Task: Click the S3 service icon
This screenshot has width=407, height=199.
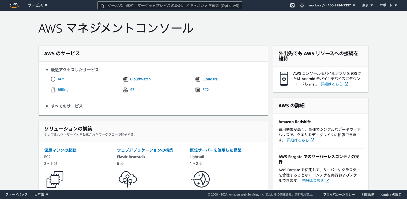Action: pos(126,90)
